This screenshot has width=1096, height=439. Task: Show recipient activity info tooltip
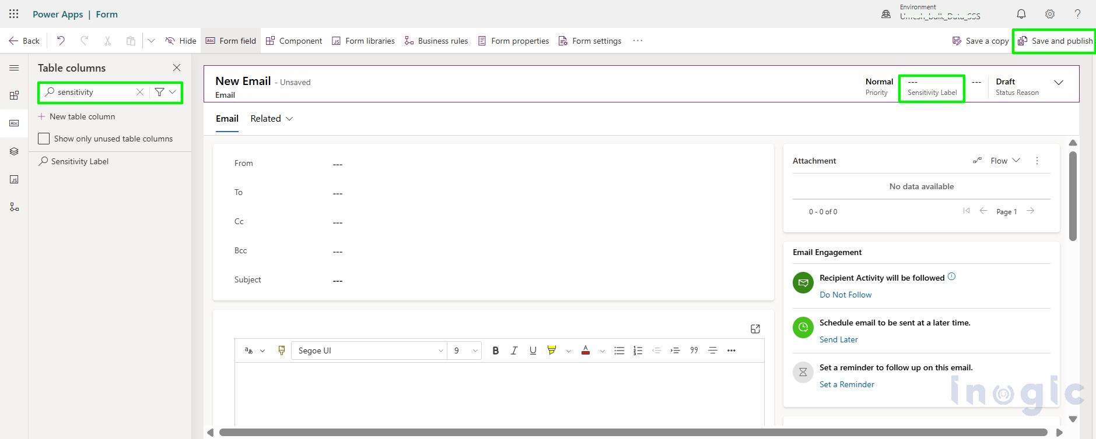click(x=951, y=277)
